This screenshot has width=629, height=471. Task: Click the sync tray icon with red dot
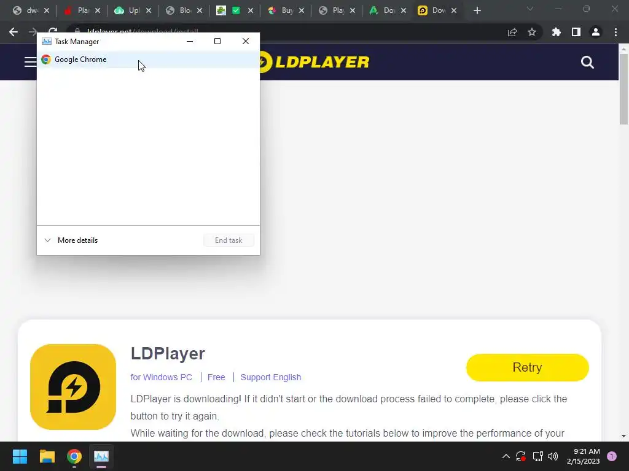point(521,456)
